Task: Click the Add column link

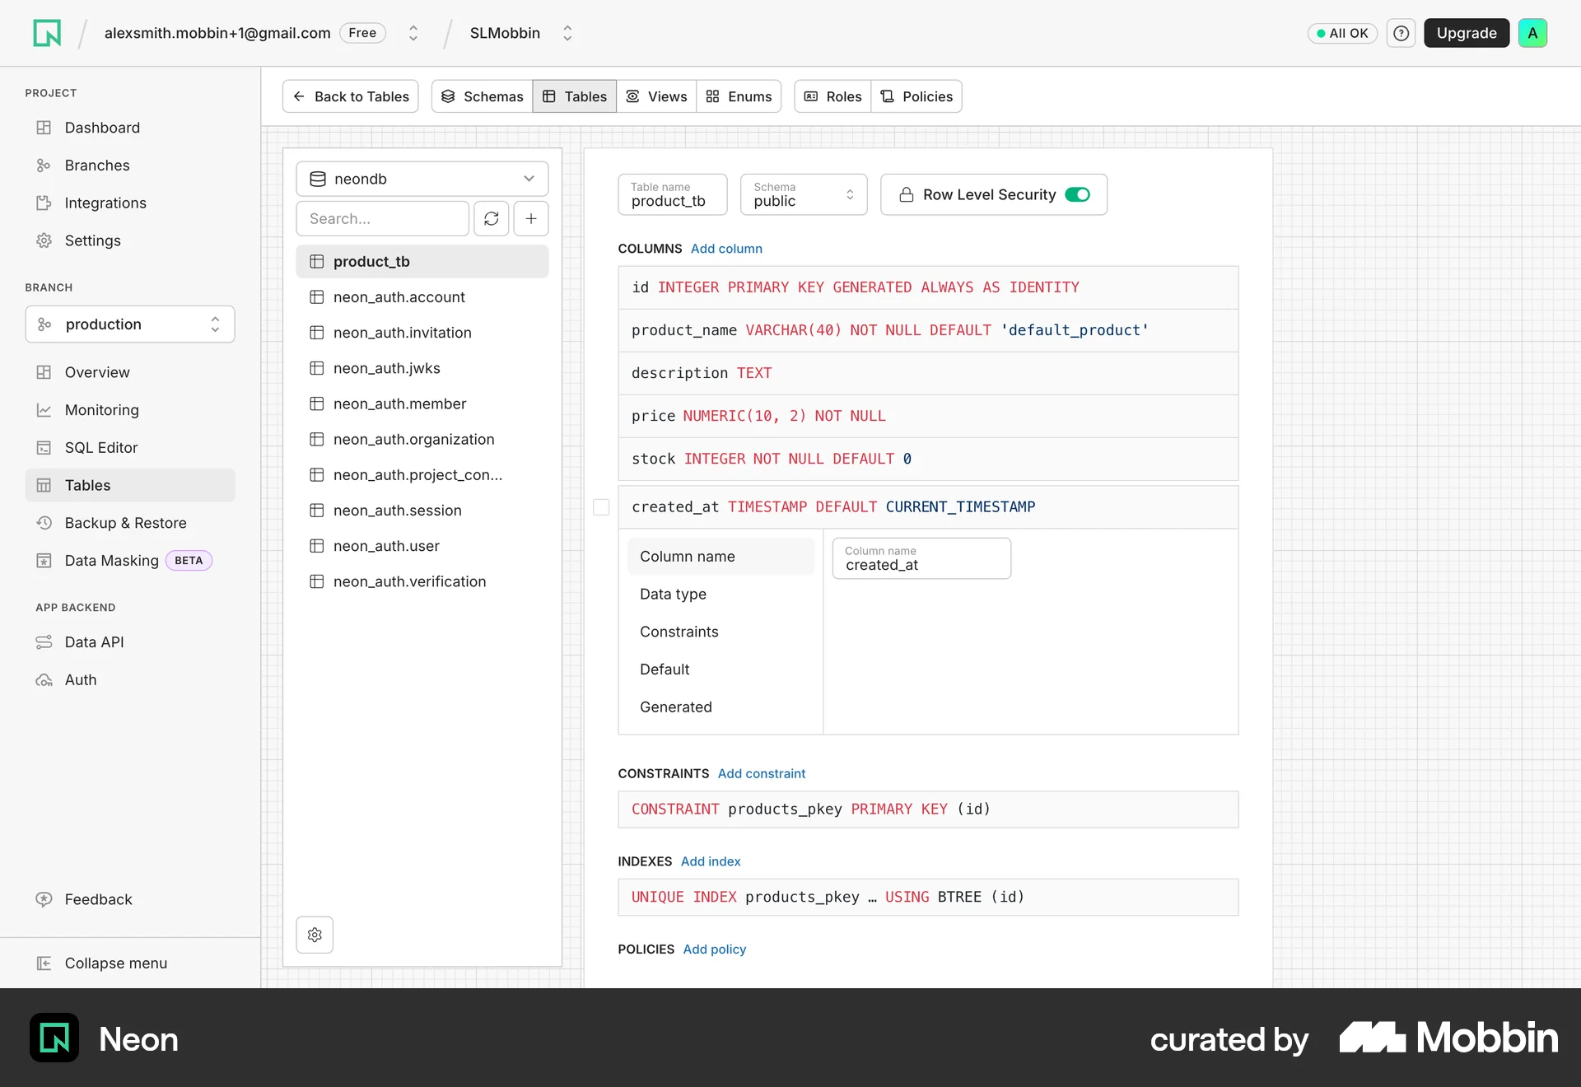Action: tap(726, 249)
